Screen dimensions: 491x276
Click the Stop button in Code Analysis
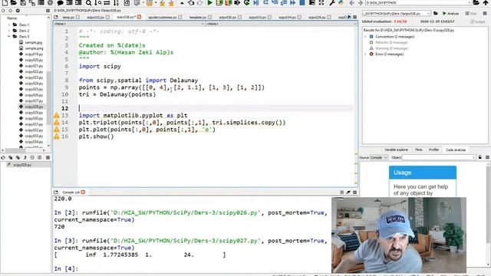pos(470,14)
